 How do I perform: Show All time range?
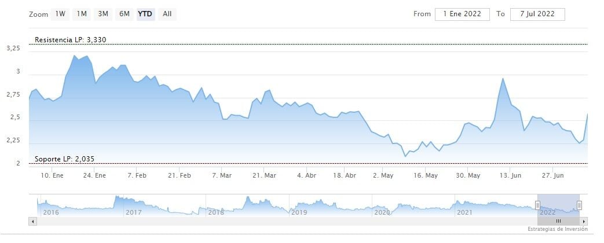pos(167,14)
